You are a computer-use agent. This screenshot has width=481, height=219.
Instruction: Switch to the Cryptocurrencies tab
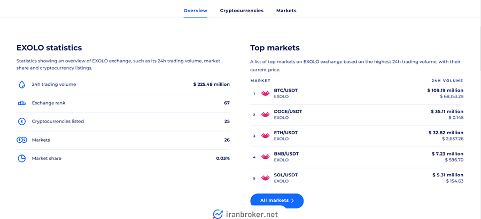tap(242, 11)
